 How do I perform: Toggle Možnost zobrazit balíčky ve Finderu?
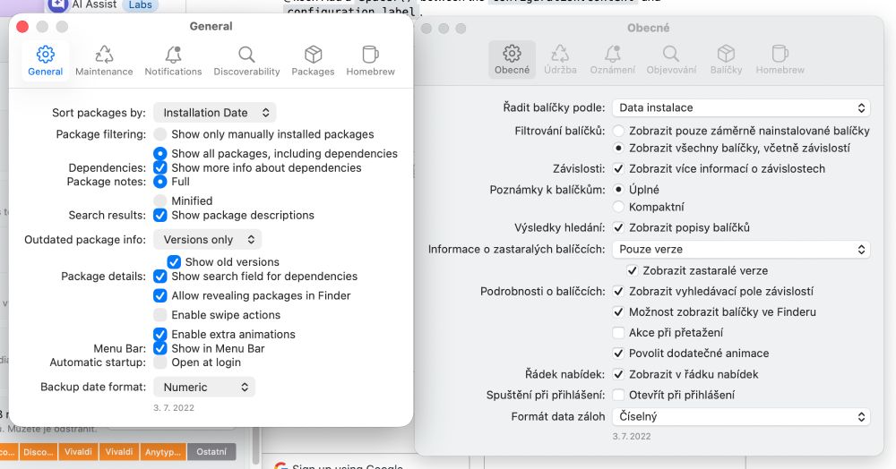[618, 312]
